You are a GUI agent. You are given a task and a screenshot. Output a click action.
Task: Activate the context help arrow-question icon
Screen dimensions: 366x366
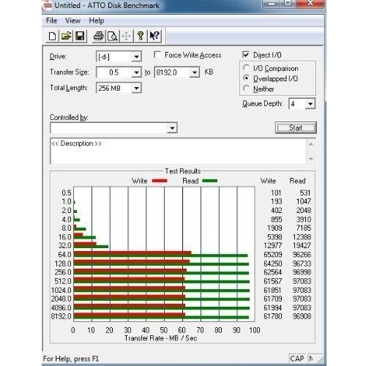click(154, 36)
